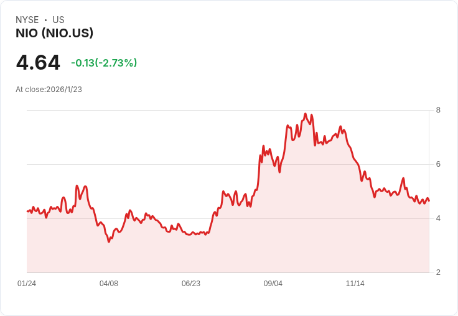Click the 11/14 date label on x-axis
Screen dimensions: 458x316
click(x=355, y=284)
